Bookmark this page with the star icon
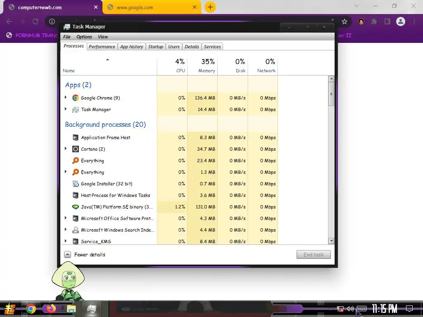The height and width of the screenshot is (317, 423). tap(344, 21)
